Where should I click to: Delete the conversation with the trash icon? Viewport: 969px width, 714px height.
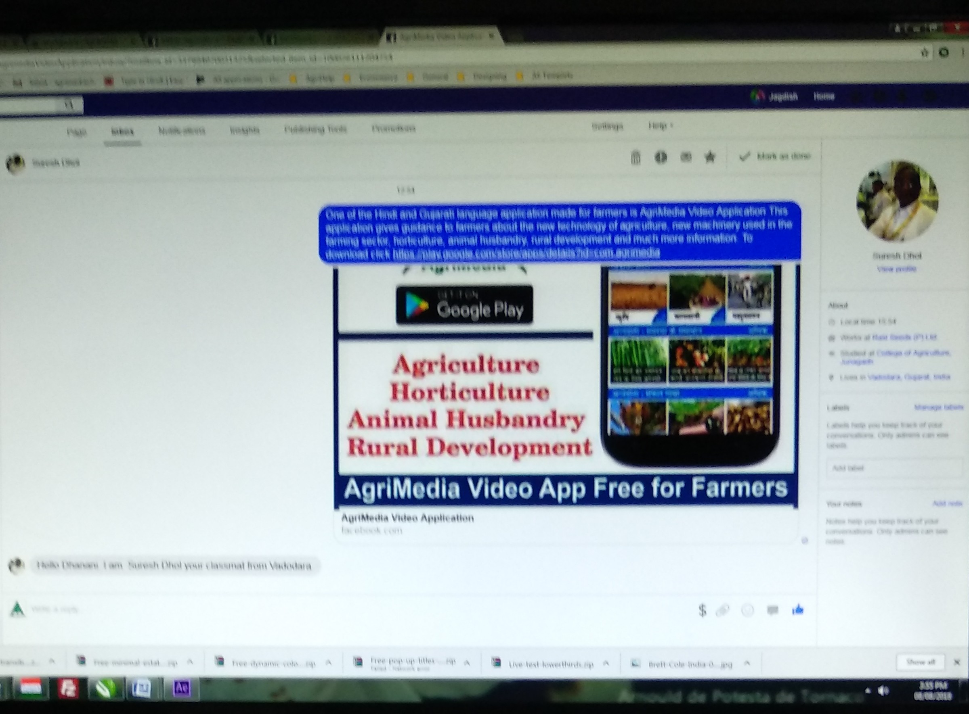636,157
